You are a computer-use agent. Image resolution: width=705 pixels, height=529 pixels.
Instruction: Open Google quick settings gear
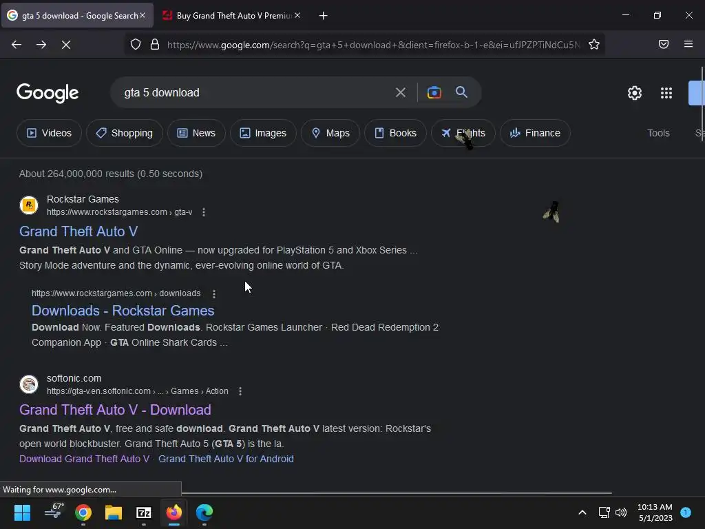coord(634,93)
